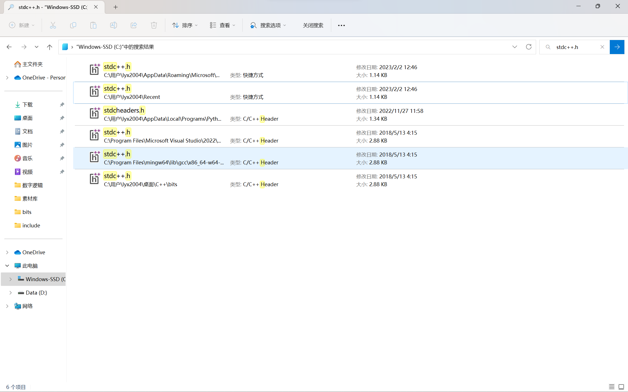
Task: Close the stdc++.h search tab
Action: point(96,7)
